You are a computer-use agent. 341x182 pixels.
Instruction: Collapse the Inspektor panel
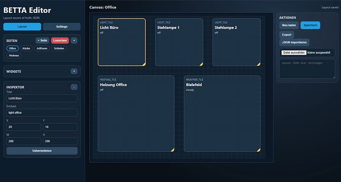coord(74,87)
